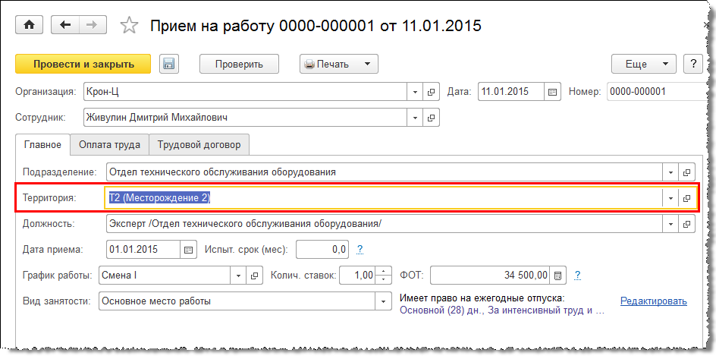Image resolution: width=716 pixels, height=356 pixels.
Task: Click the Территория value Т2 (Месторождение 2)
Action: tap(159, 198)
